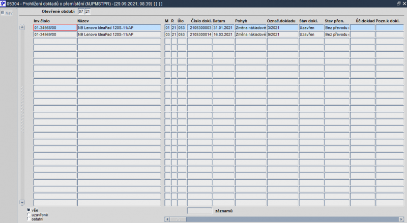407x223 pixels.
Task: Click the vertical scroll down arrow
Action: click(22, 203)
